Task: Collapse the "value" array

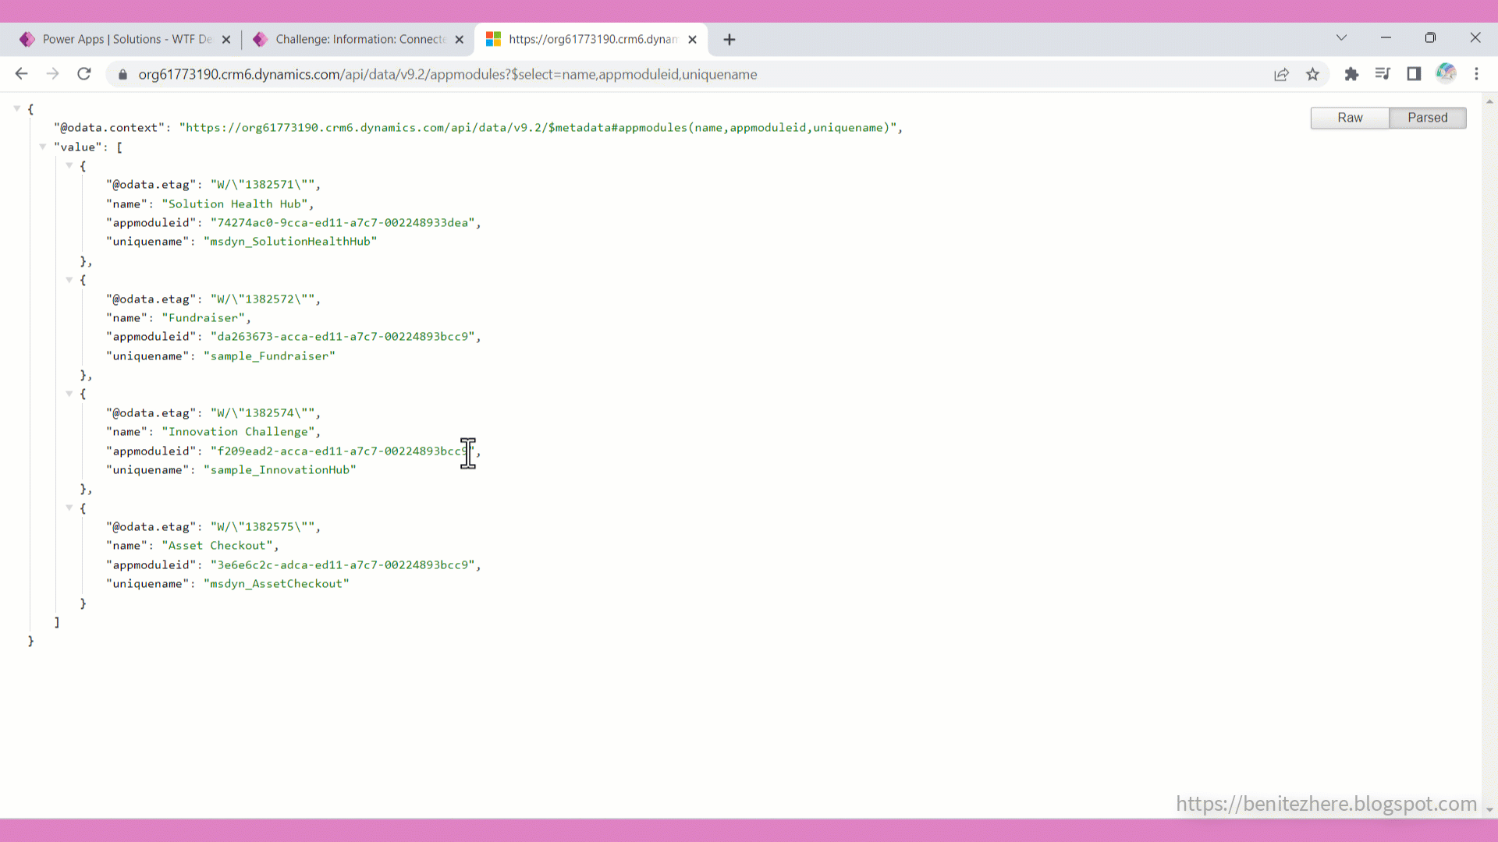Action: [43, 147]
